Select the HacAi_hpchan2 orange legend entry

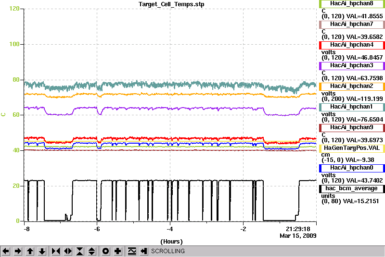352,86
